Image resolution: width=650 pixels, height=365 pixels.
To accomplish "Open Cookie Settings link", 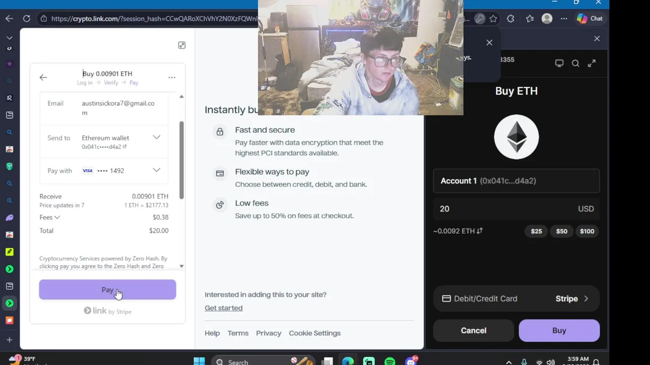I will [x=315, y=333].
